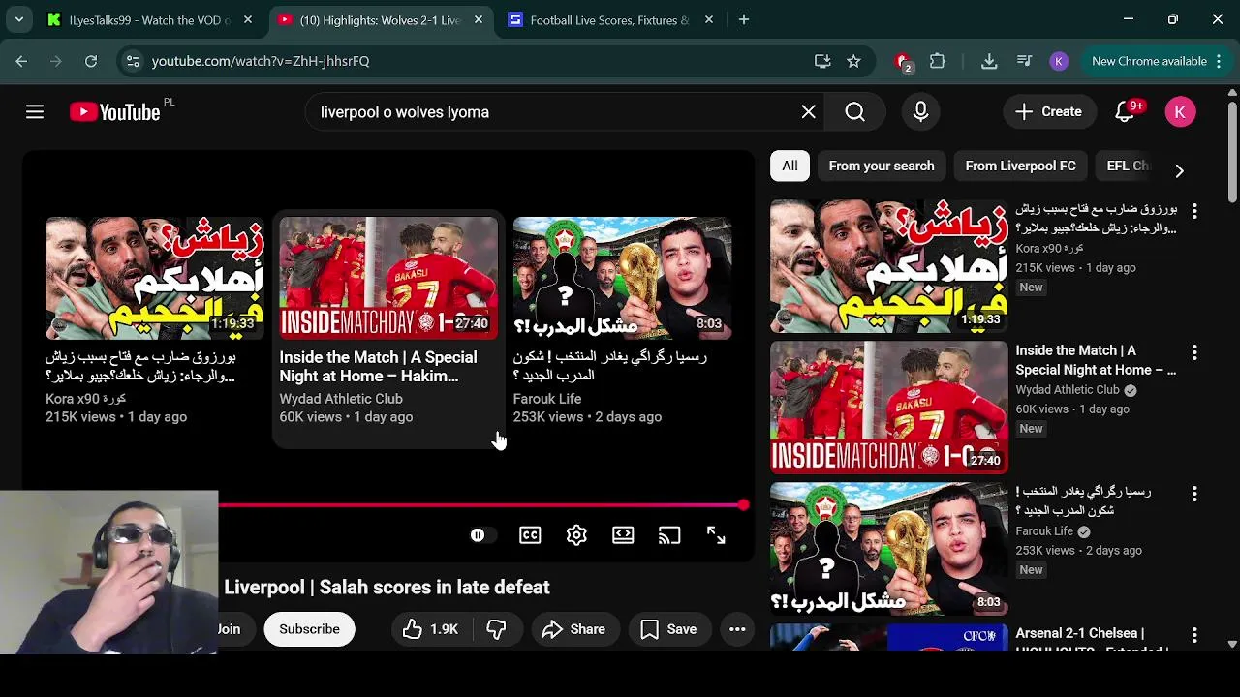This screenshot has width=1240, height=697.
Task: Save the video to a playlist
Action: [x=668, y=629]
